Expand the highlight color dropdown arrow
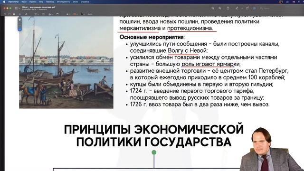304x171 pixels. [242, 9]
